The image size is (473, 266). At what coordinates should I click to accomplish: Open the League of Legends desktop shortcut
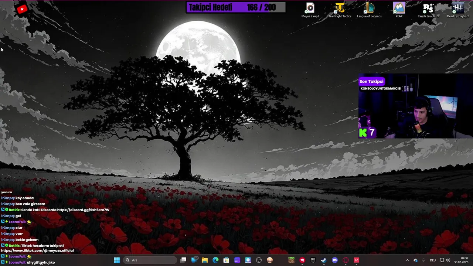369,10
